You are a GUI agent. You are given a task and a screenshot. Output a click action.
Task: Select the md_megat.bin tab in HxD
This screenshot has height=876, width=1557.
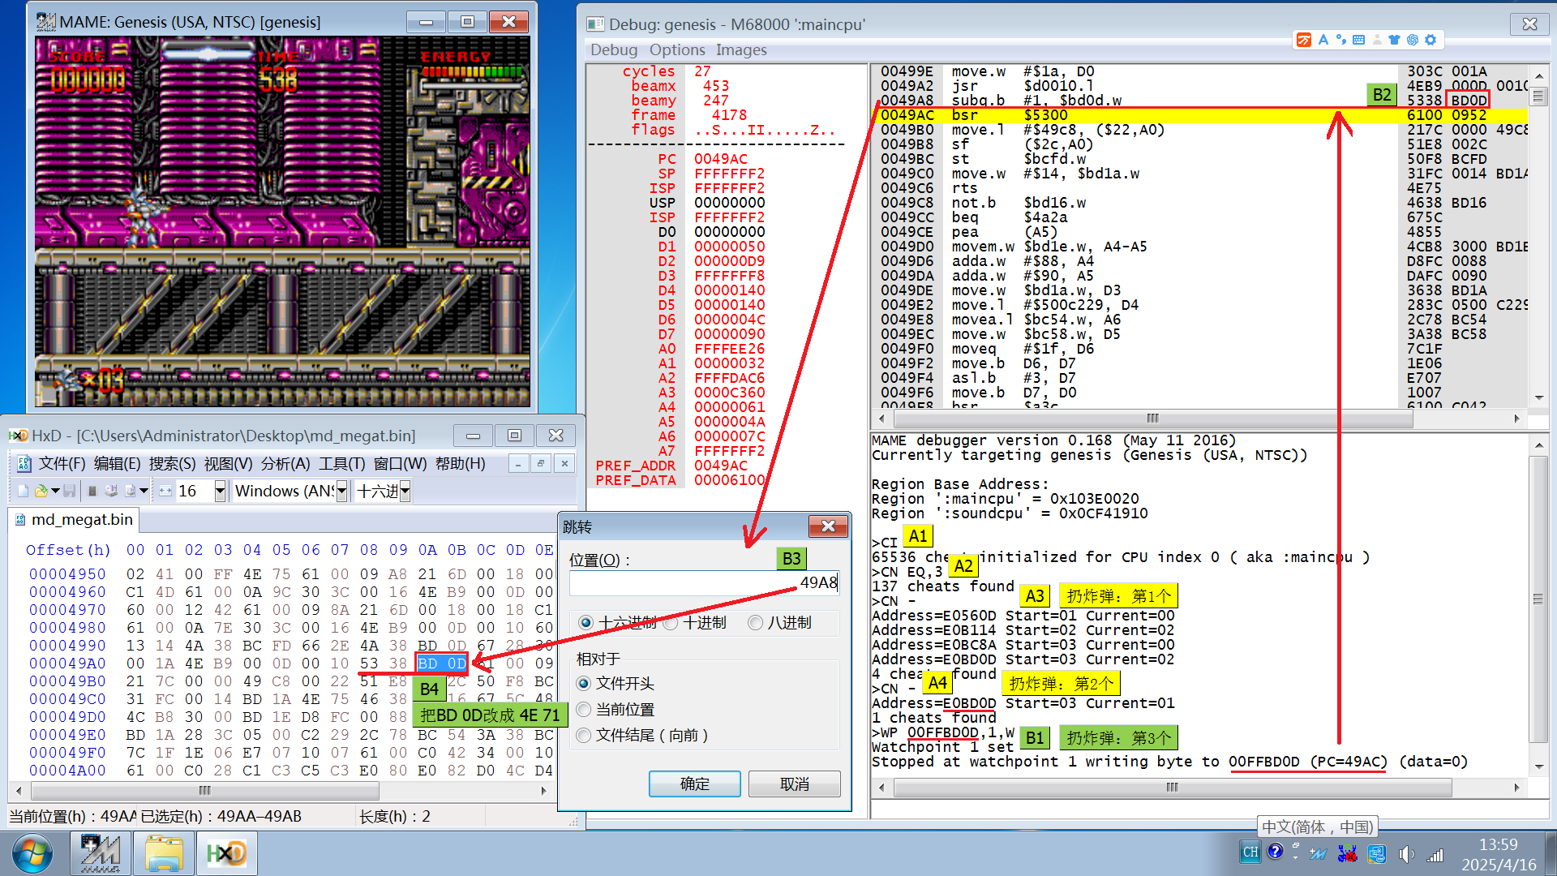74,520
